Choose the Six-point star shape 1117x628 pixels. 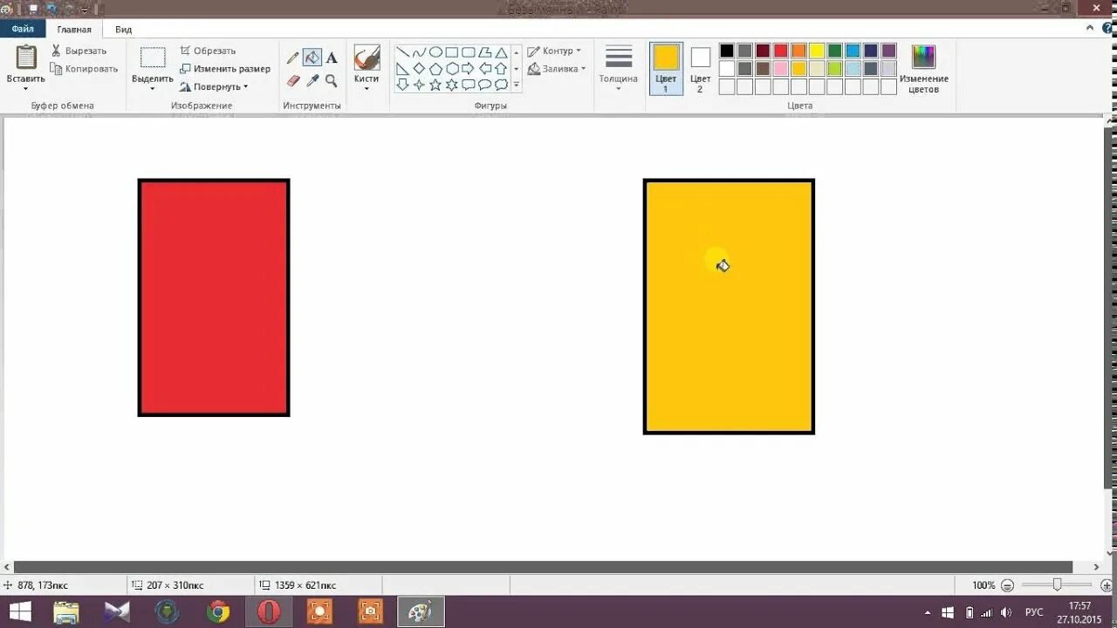[x=452, y=85]
